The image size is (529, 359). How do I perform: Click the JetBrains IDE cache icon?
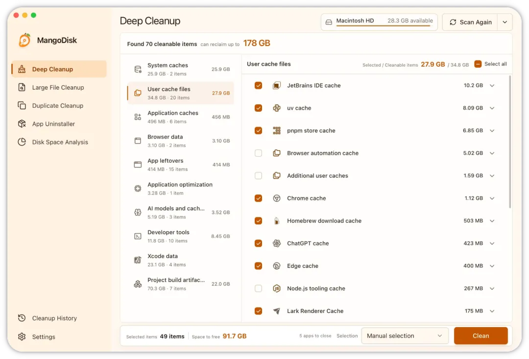277,86
